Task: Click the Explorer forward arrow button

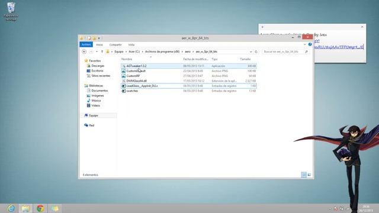Action: tap(91, 51)
